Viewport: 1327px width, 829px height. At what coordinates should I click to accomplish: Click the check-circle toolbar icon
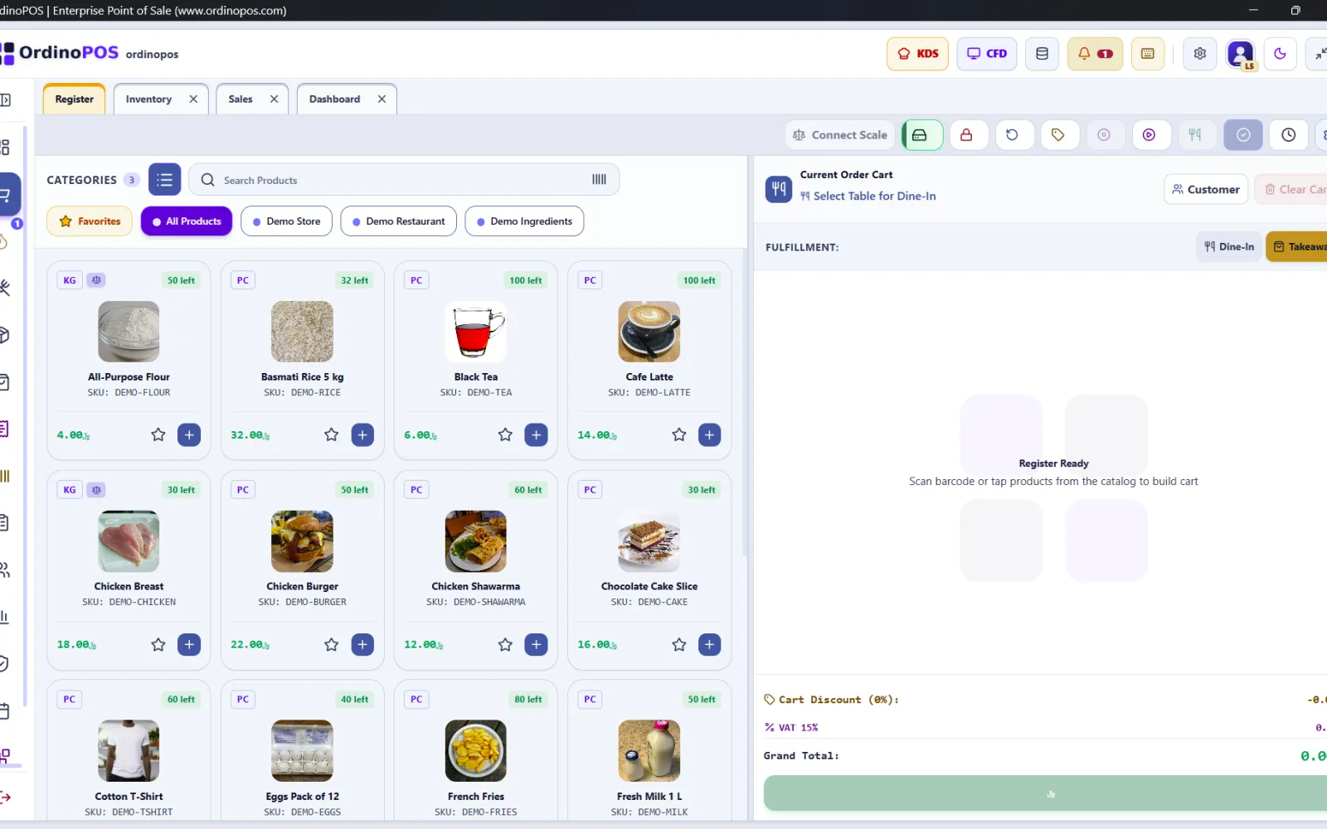[x=1243, y=135]
